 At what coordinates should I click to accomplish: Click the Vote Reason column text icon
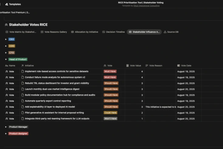(x=147, y=66)
